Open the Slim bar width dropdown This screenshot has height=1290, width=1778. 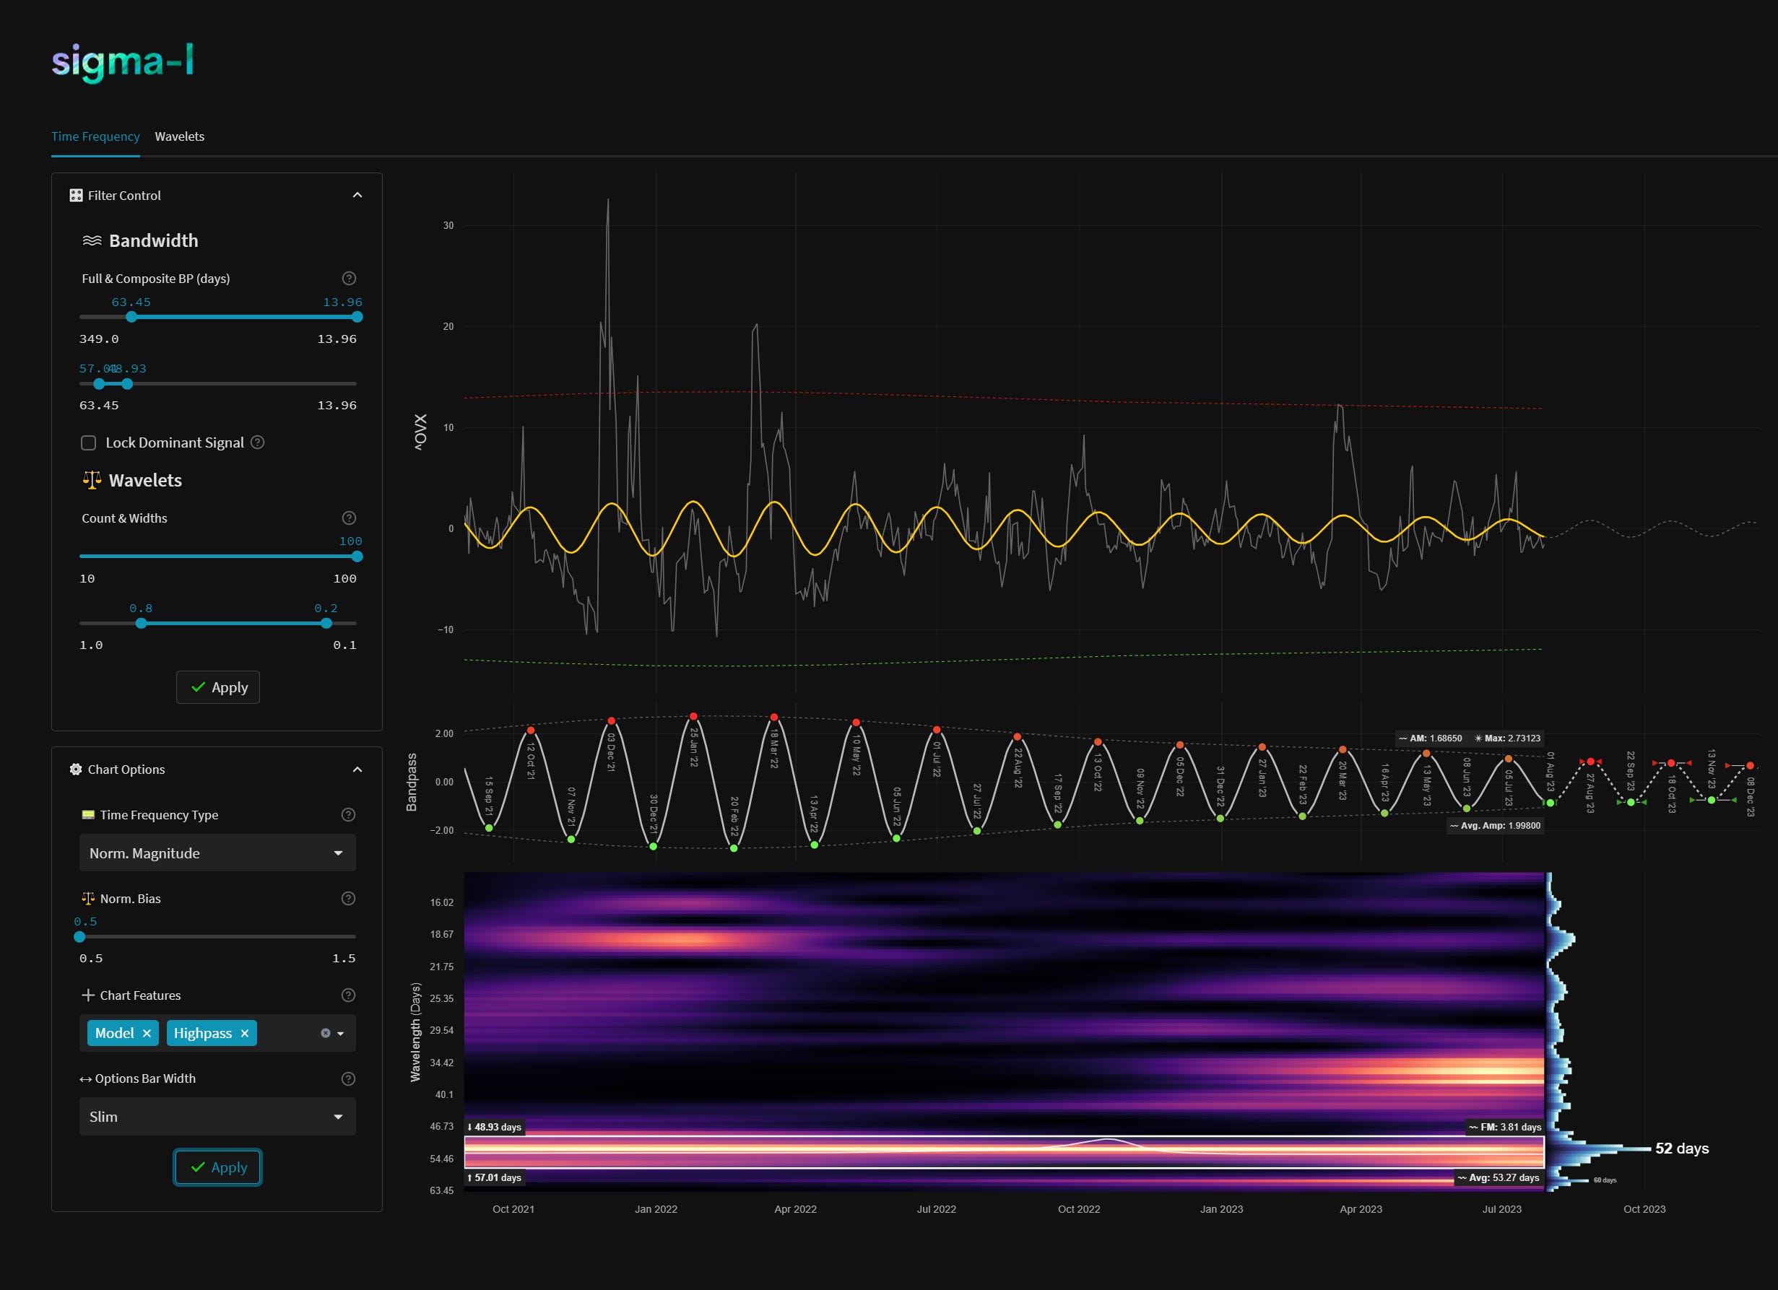(x=217, y=1117)
